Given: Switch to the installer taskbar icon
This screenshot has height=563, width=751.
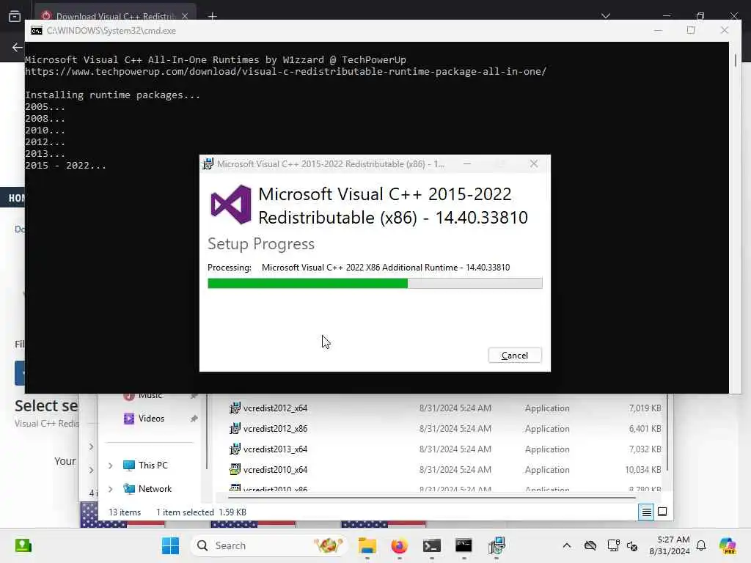Looking at the screenshot, I should [497, 545].
